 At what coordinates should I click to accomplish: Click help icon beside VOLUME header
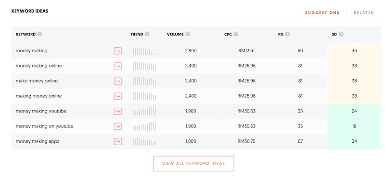point(188,34)
